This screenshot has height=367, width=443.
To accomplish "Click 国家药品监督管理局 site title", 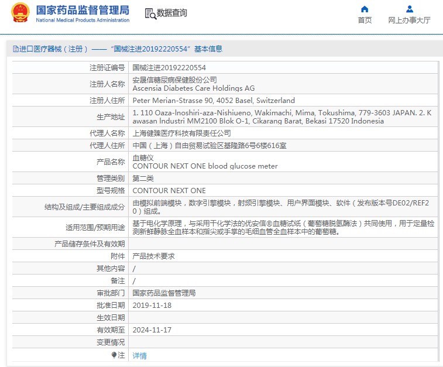I will [x=83, y=10].
